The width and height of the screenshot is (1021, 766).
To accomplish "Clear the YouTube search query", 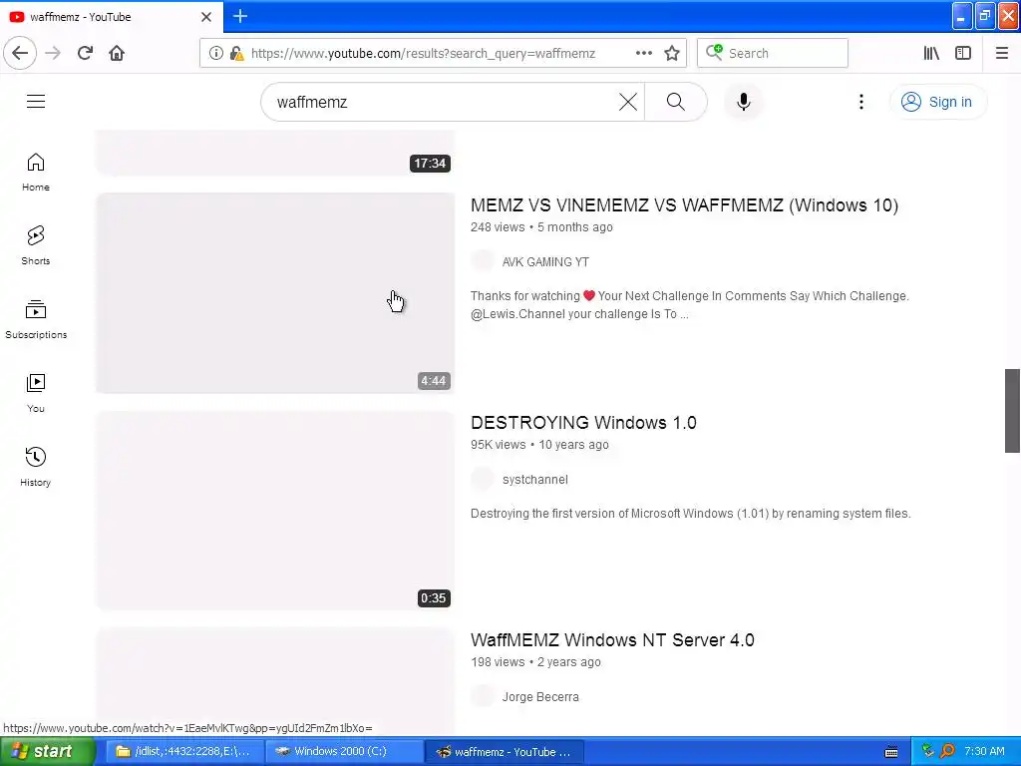I will [628, 102].
